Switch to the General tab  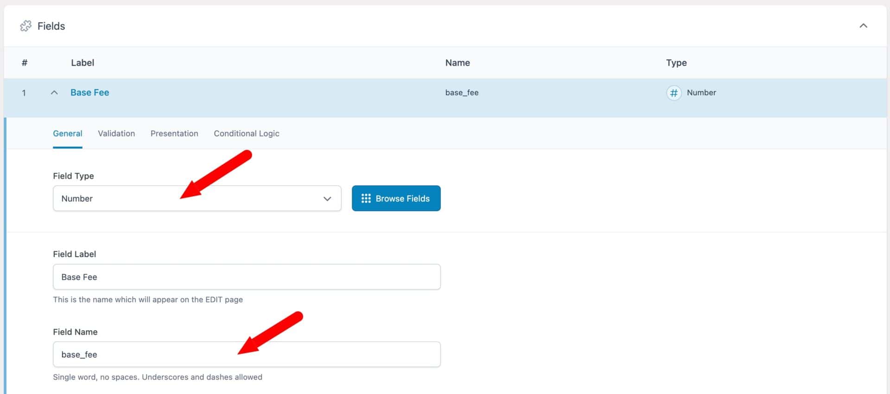click(x=68, y=133)
